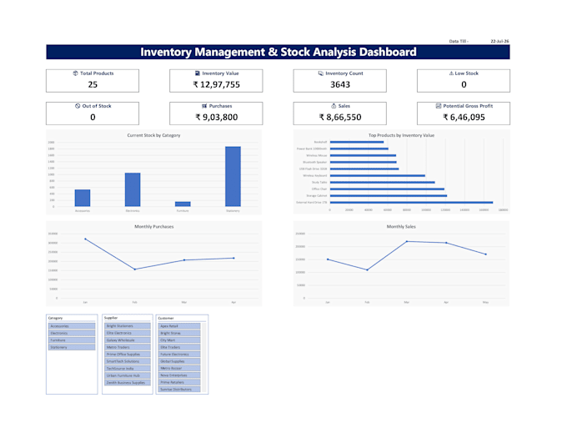
Task: Filter by Accessories in Category slicer
Action: pyautogui.click(x=72, y=326)
